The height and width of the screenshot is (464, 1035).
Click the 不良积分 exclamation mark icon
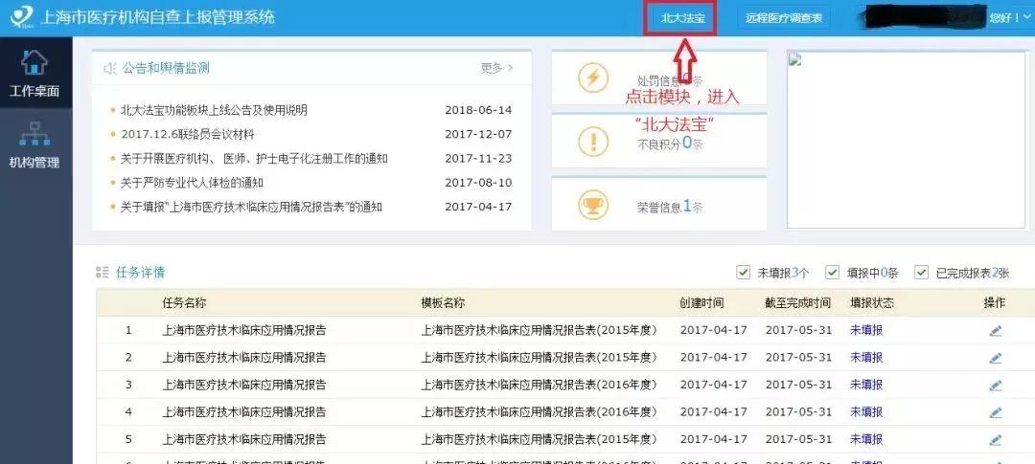(593, 142)
